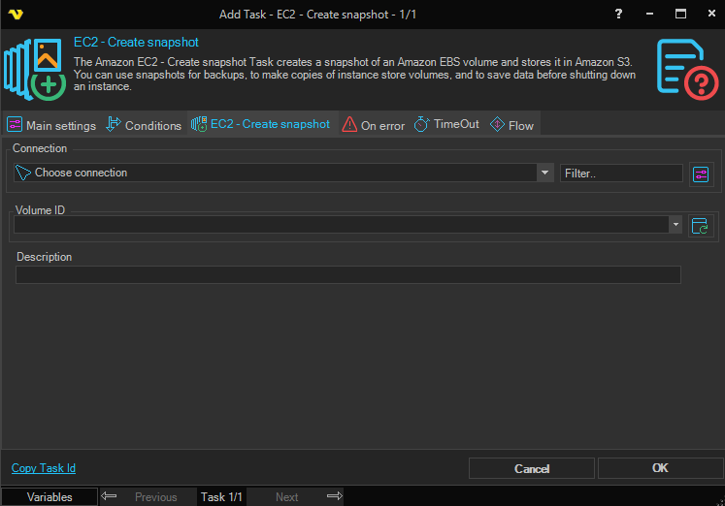The image size is (725, 506).
Task: Select the EC2 - Create snapshot tab
Action: coord(261,124)
